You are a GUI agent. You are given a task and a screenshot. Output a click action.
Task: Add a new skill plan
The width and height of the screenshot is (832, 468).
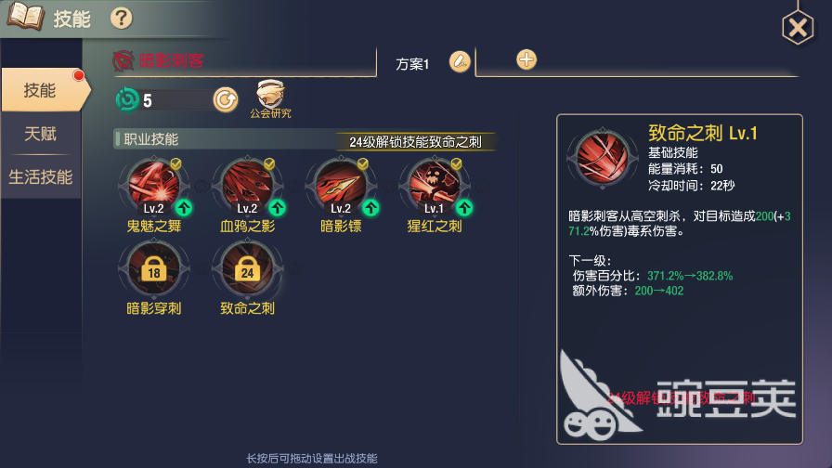526,59
